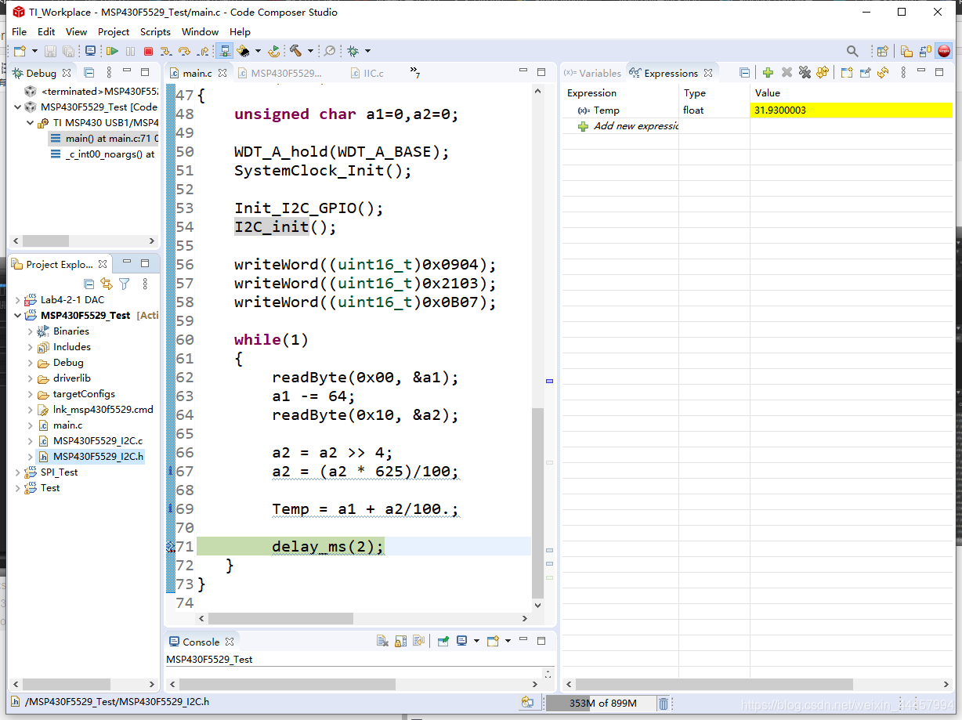Viewport: 962px width, 720px height.
Task: Toggle the Pin button in Expressions toolbar
Action: [x=865, y=72]
